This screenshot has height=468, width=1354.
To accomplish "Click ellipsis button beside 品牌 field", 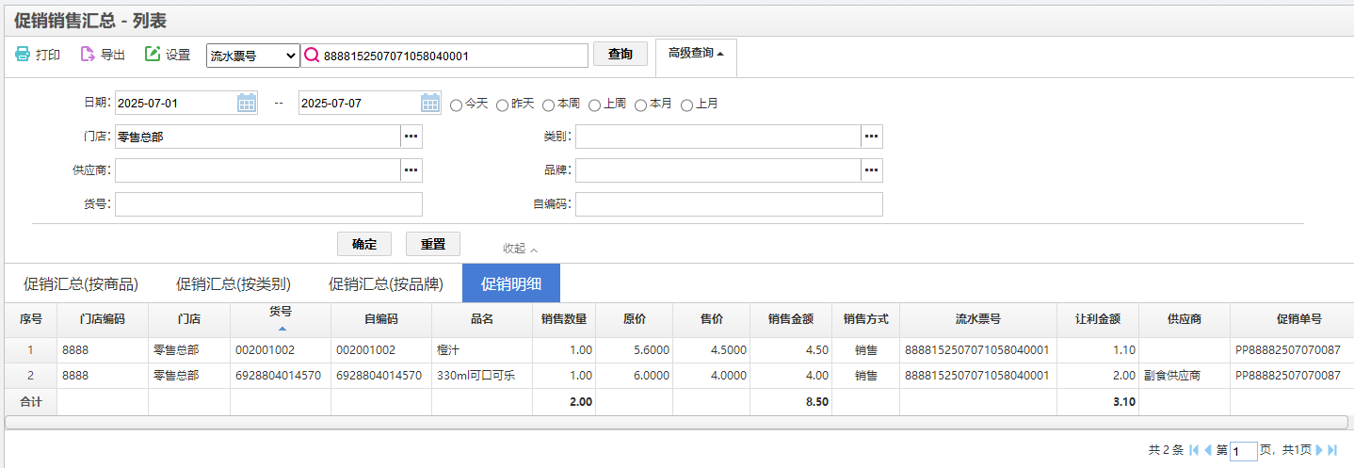I will pos(872,170).
